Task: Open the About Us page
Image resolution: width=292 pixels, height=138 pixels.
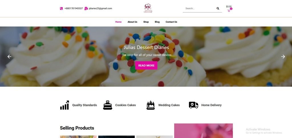Action: point(132,22)
